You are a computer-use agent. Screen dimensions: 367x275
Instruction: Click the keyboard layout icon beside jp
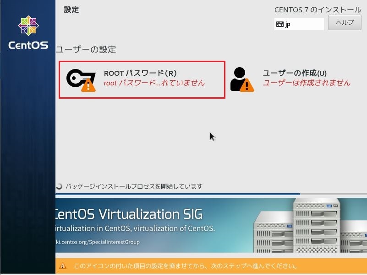(x=280, y=24)
